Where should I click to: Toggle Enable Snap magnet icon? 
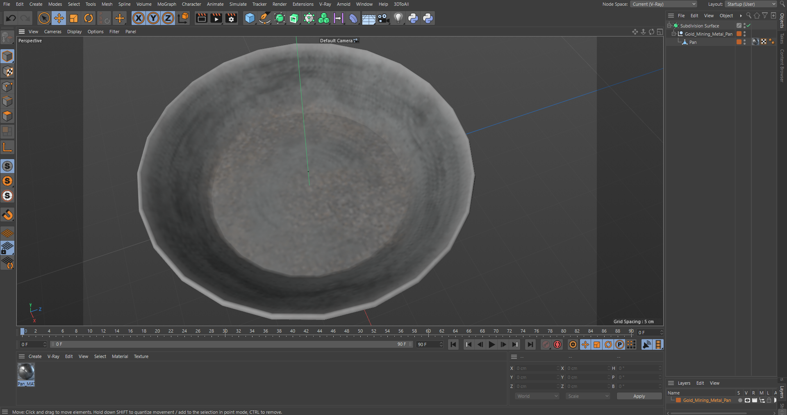click(x=7, y=214)
